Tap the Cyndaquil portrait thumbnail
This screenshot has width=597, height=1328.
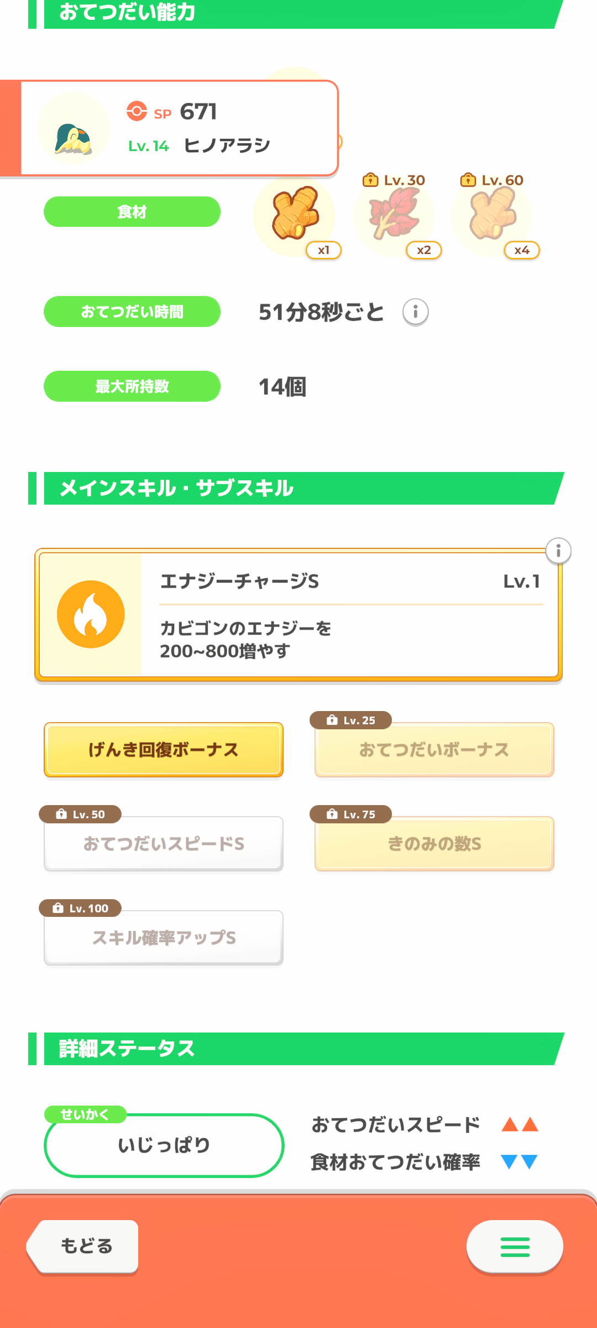pos(74,129)
